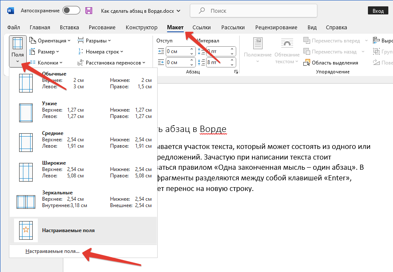Toggle the Автосохранение switch

click(71, 11)
